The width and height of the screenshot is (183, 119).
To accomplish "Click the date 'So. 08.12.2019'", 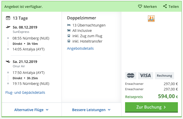I will coord(25,27).
